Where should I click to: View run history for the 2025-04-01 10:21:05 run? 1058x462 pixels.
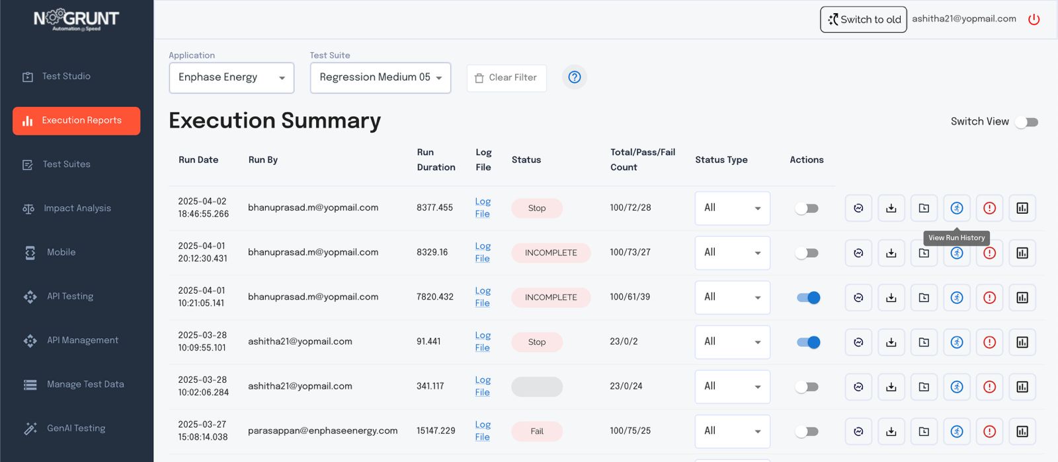(x=957, y=298)
